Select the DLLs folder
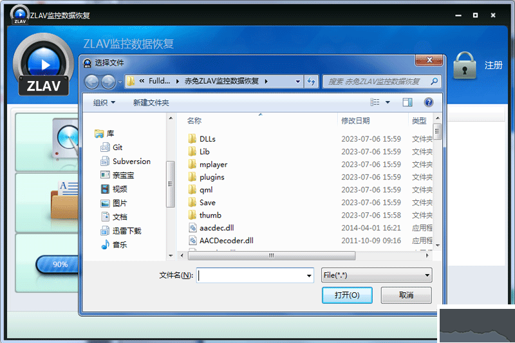 [202, 139]
